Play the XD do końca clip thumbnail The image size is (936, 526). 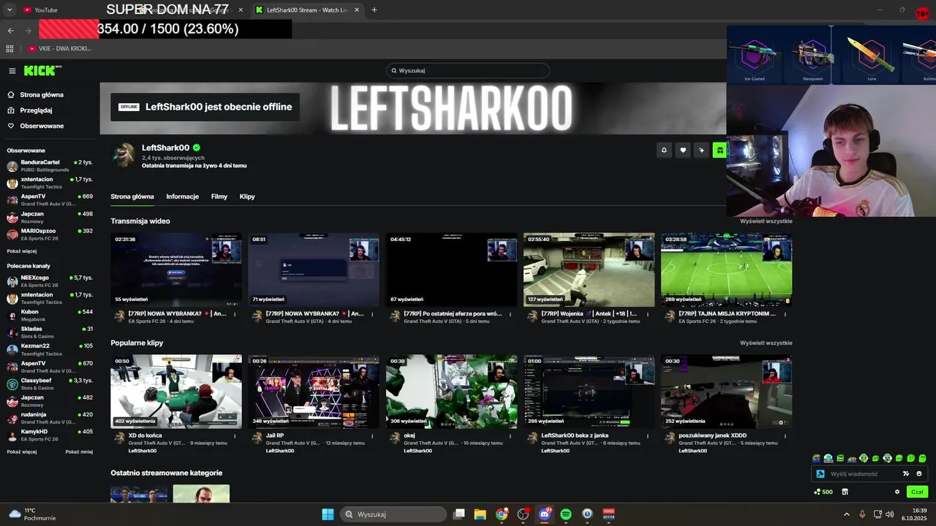click(x=176, y=392)
